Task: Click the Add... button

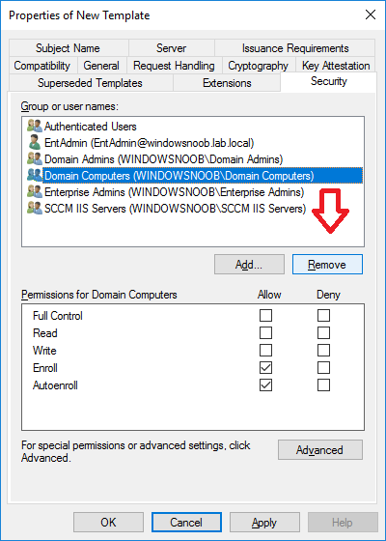Action: [x=249, y=265]
